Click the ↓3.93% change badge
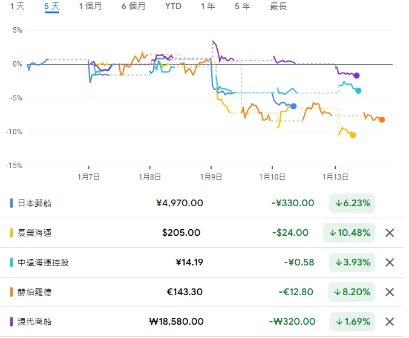409x338 pixels. tap(352, 262)
